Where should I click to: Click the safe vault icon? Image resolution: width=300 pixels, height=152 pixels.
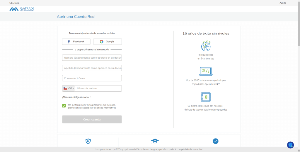coord(206,97)
